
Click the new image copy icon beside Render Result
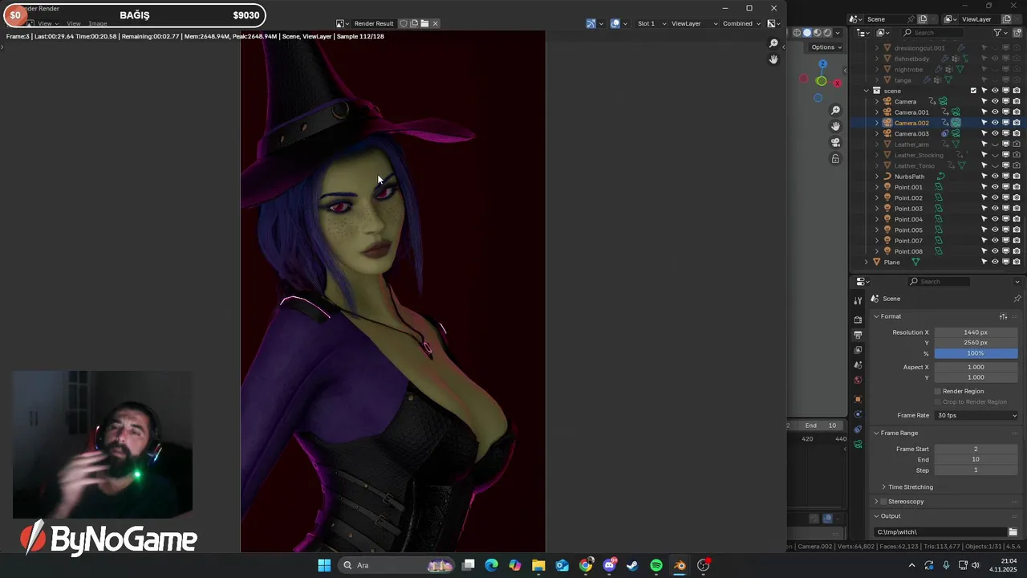[x=414, y=23]
